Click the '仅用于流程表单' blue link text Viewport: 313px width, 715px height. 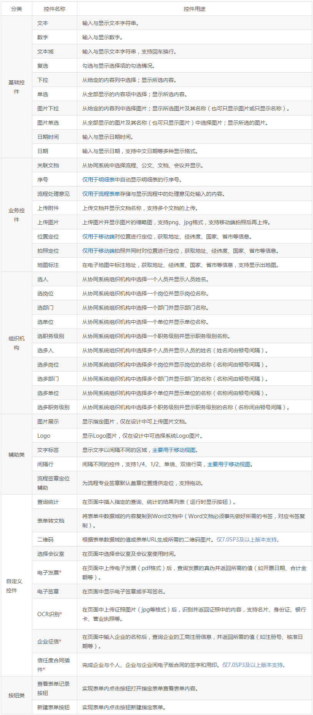(101, 194)
